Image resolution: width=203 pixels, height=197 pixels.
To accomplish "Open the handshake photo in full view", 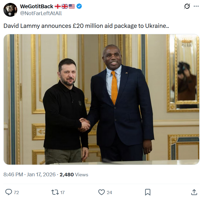I will point(101,99).
